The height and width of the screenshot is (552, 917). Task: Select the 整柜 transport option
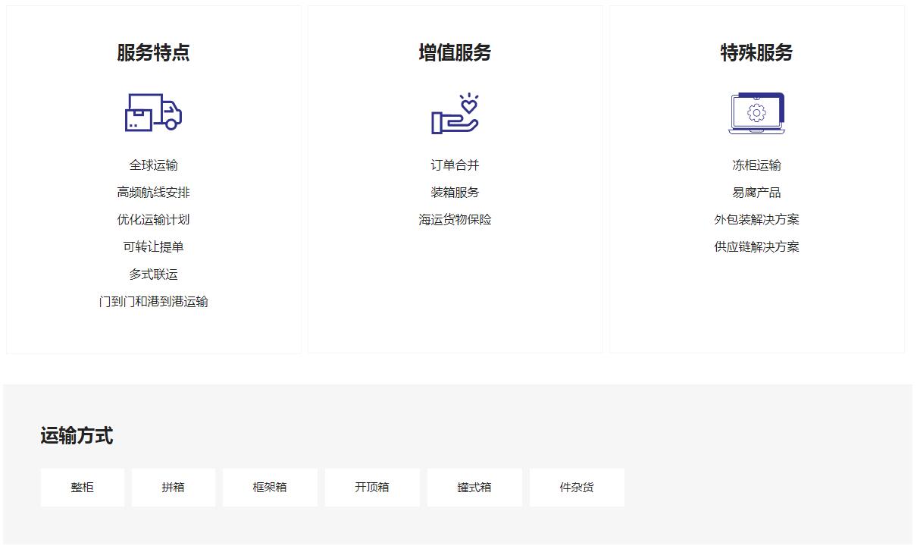pos(82,488)
